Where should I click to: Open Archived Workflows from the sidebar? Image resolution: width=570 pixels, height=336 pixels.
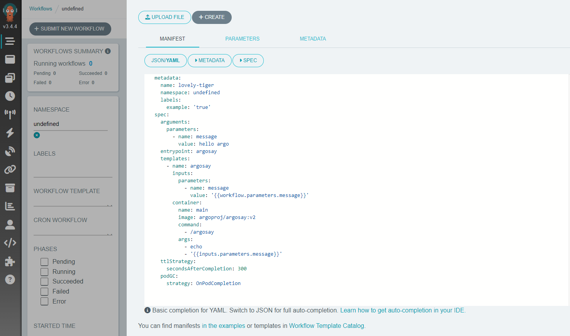pos(10,188)
